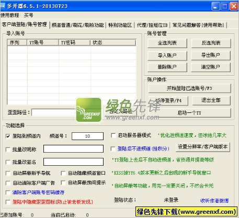Click the 导入账户 button
Viewport: 239px width, 218px height.
coord(167,55)
